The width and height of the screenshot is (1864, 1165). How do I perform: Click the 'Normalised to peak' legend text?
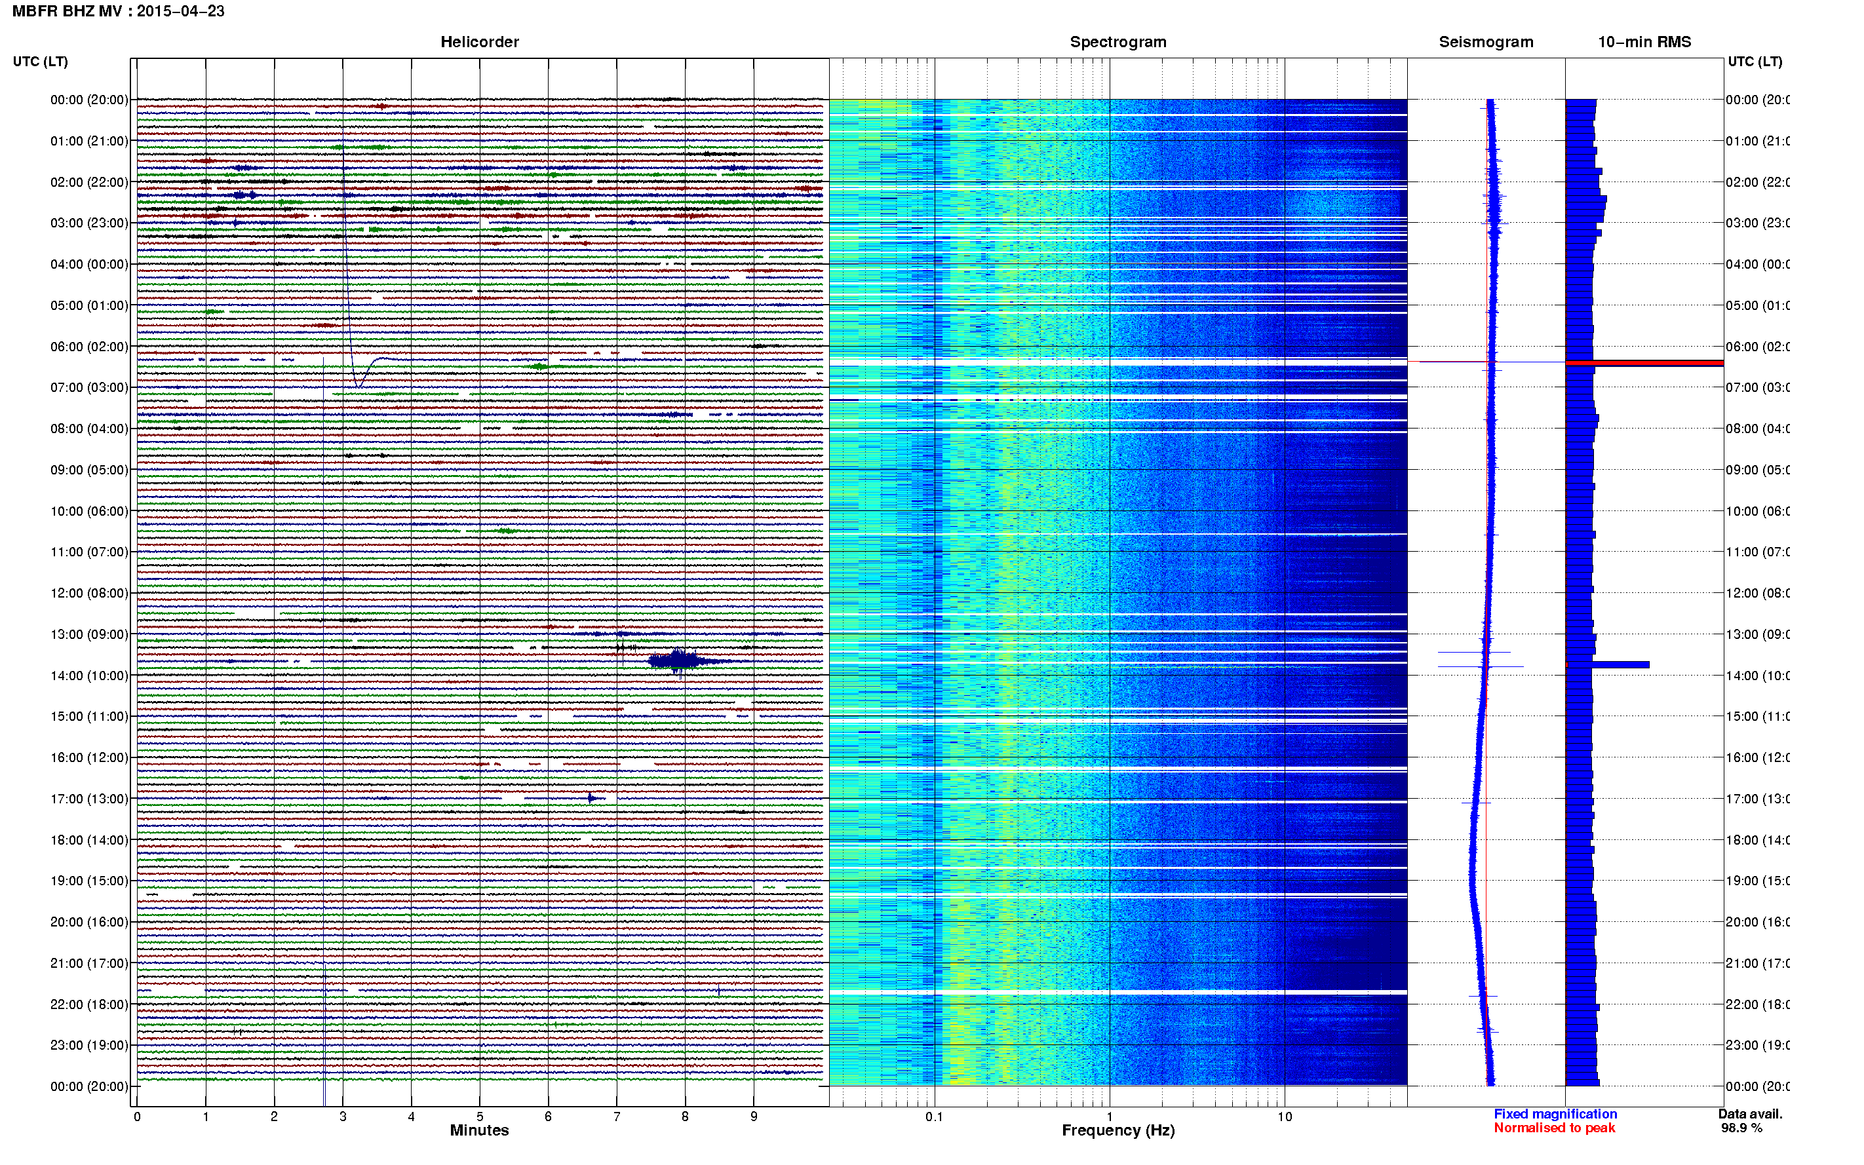[1554, 1128]
